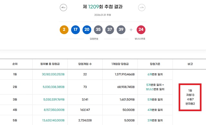
Task: Select bonus ball number 24
Action: 141,30
